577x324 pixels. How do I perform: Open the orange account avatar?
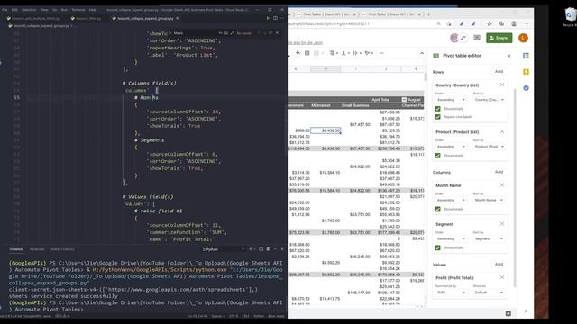(523, 38)
